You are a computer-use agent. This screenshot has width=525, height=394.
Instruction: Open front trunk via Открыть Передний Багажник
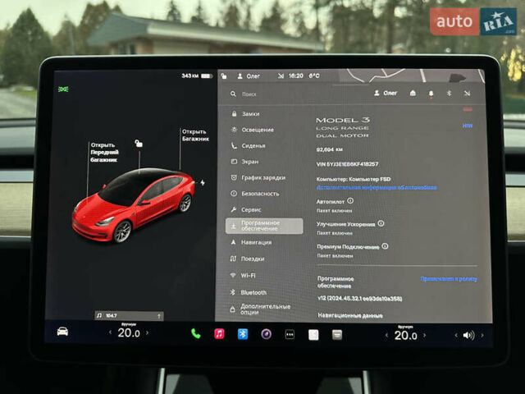(x=104, y=153)
